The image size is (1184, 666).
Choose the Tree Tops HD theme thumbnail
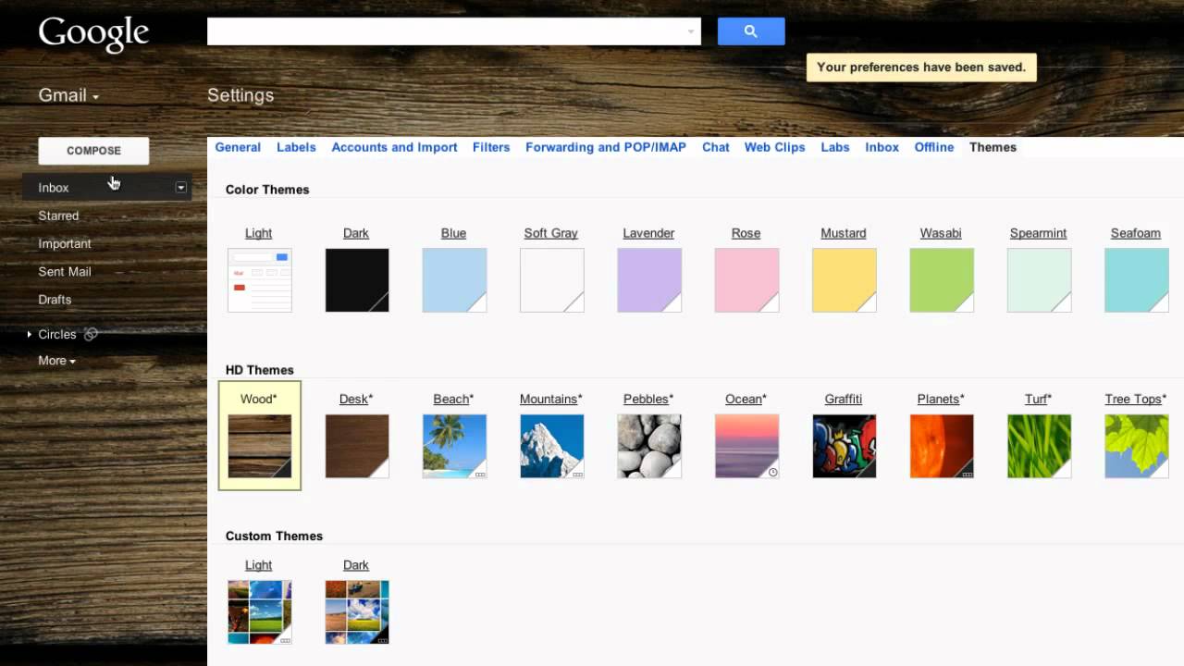pyautogui.click(x=1137, y=446)
